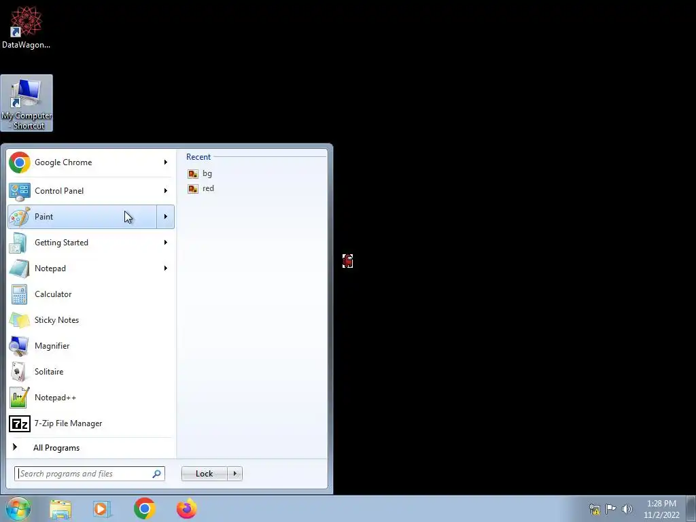This screenshot has width=696, height=522.
Task: Click the Getting Started icon in Start menu
Action: point(20,243)
